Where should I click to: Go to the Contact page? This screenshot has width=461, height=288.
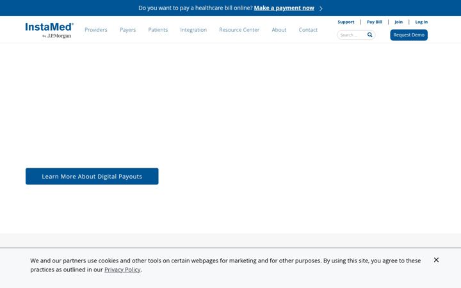tap(308, 29)
